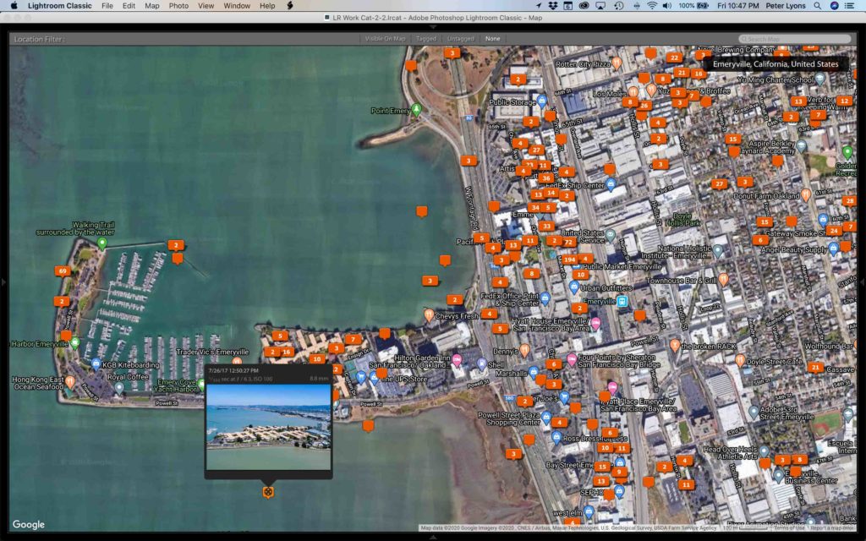Viewport: 866px width, 541px height.
Task: Enable the Untagged location filter
Action: [x=461, y=39]
